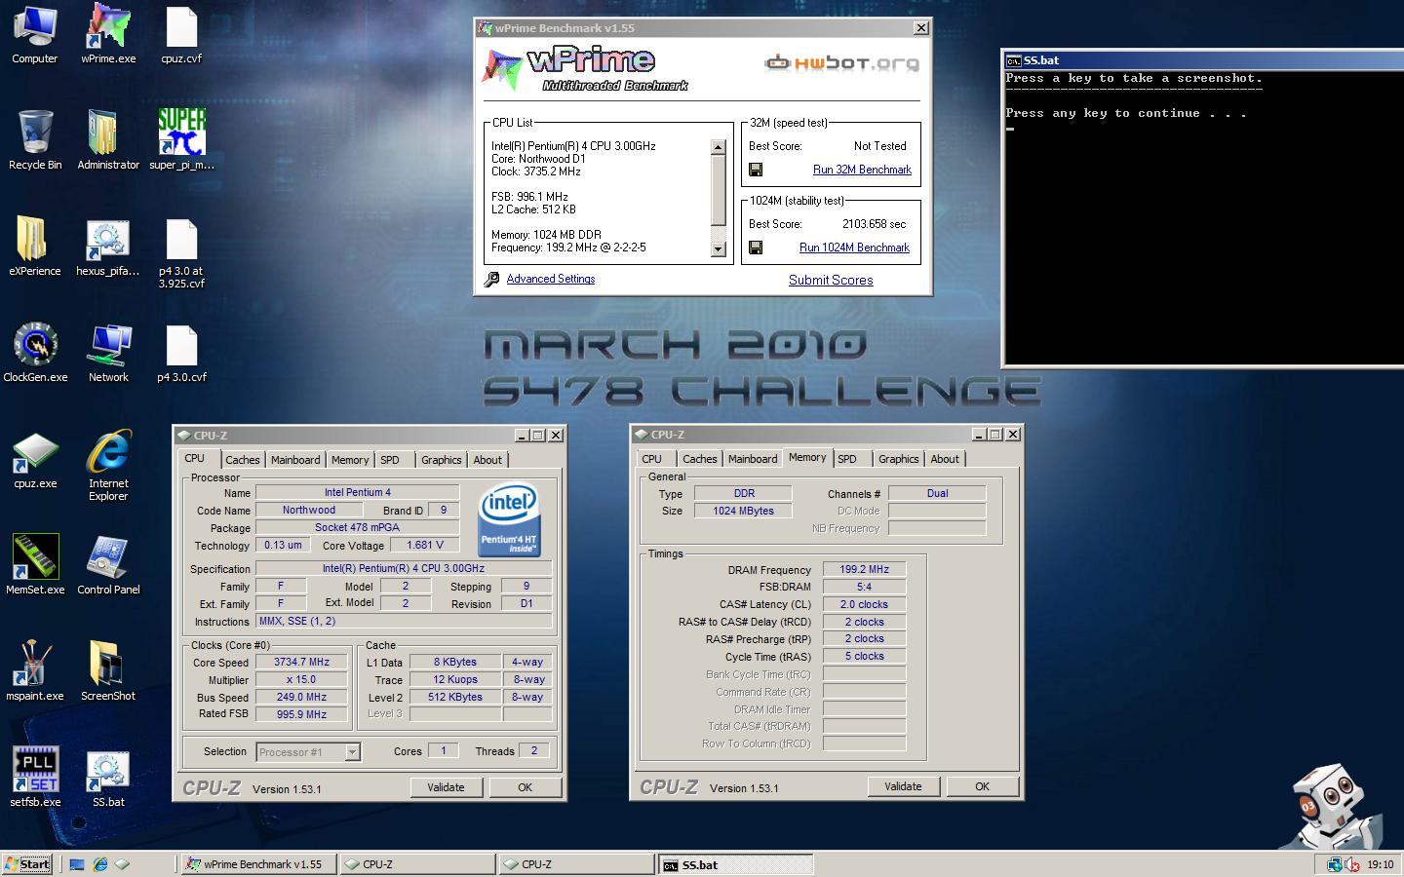Launch hexus_pifast shortcut icon

tap(107, 240)
